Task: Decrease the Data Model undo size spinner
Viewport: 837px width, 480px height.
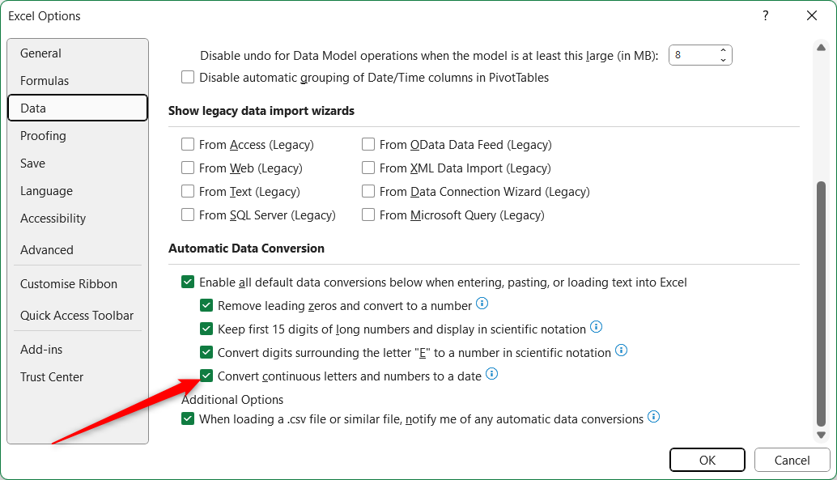Action: 723,61
